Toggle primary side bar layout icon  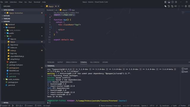point(166,2)
